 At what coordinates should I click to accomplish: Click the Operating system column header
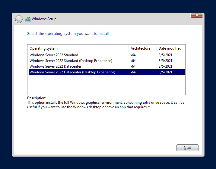[79, 48]
